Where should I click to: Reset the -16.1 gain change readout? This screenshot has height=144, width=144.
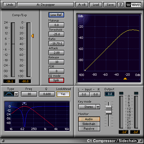tap(10, 81)
